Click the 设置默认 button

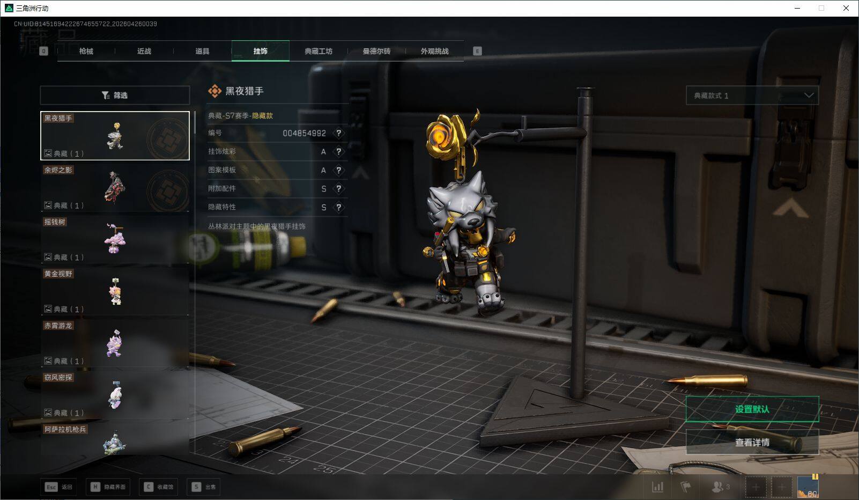coord(752,409)
